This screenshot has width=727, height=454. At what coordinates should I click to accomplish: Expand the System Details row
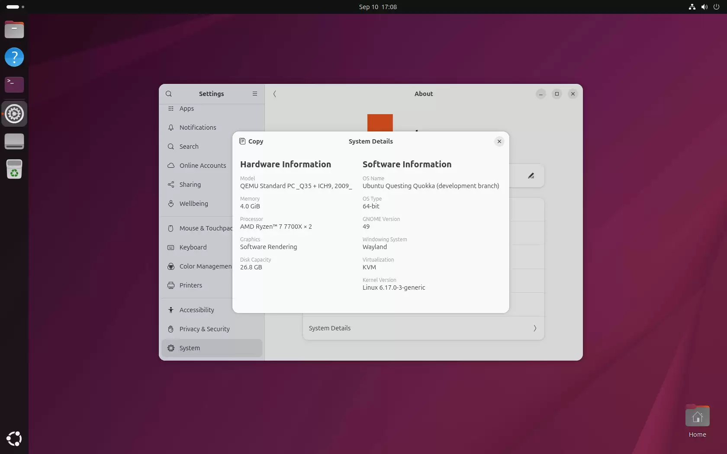(x=423, y=328)
